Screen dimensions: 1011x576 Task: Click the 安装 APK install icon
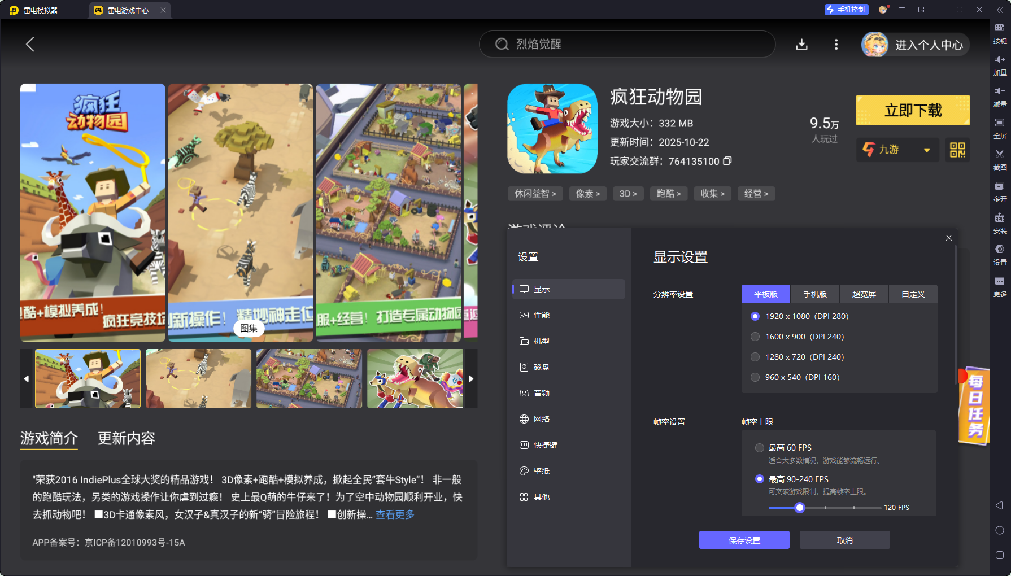point(1000,224)
